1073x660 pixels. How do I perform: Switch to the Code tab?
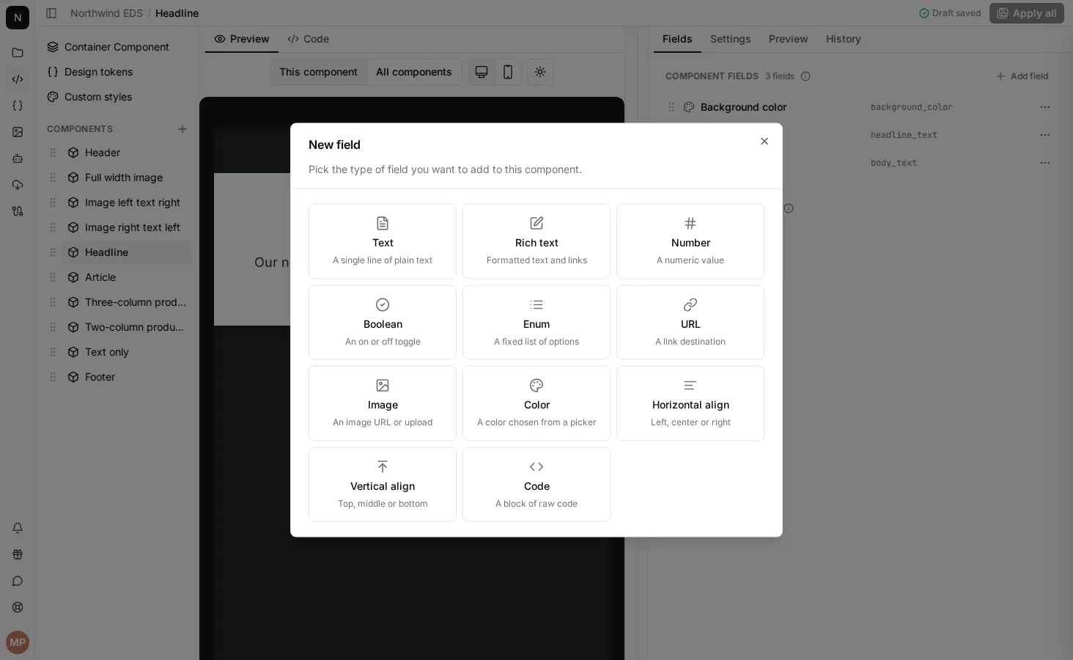(309, 39)
